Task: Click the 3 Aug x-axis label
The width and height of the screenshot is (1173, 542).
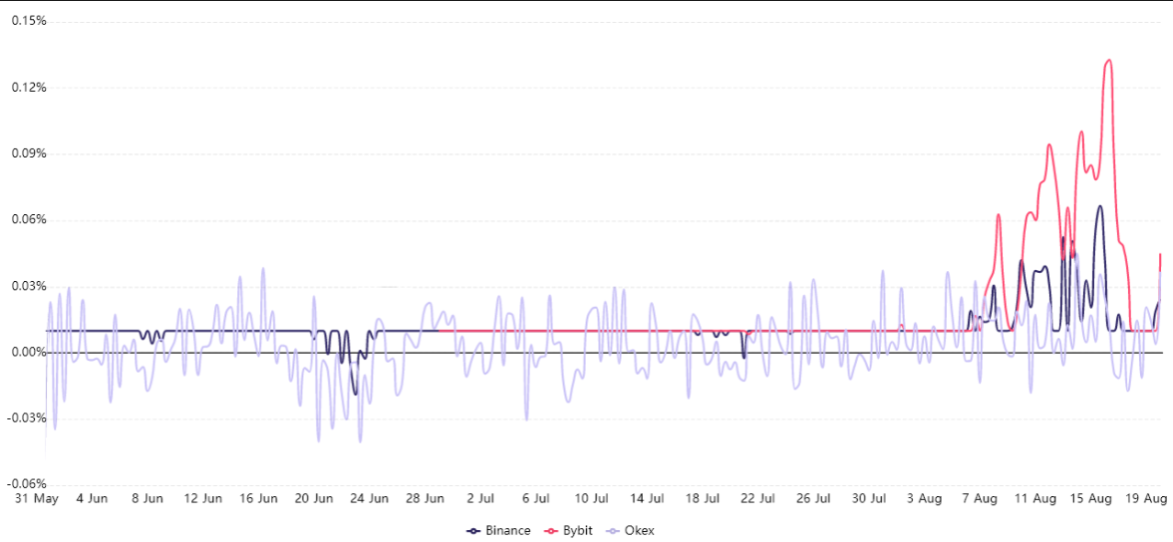Action: coord(924,499)
